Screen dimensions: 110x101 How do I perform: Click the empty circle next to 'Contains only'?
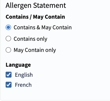tap(8, 39)
